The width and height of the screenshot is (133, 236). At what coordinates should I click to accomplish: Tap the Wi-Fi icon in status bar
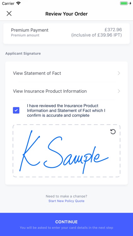(x=19, y=3)
